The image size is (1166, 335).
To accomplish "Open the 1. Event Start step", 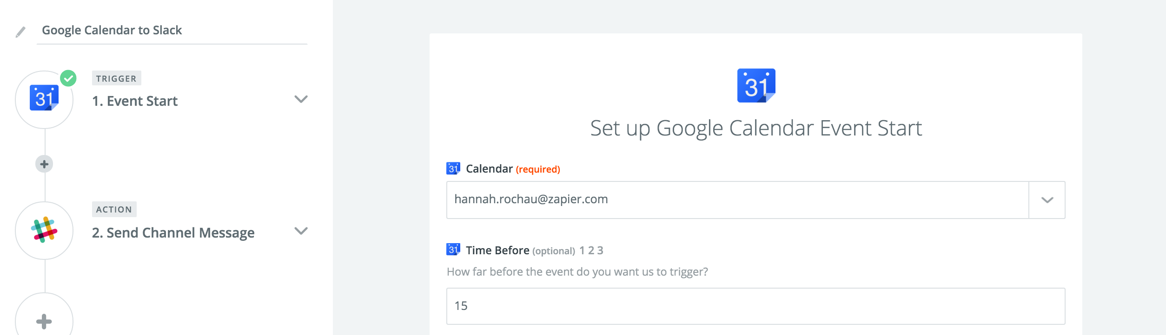I will (x=135, y=101).
